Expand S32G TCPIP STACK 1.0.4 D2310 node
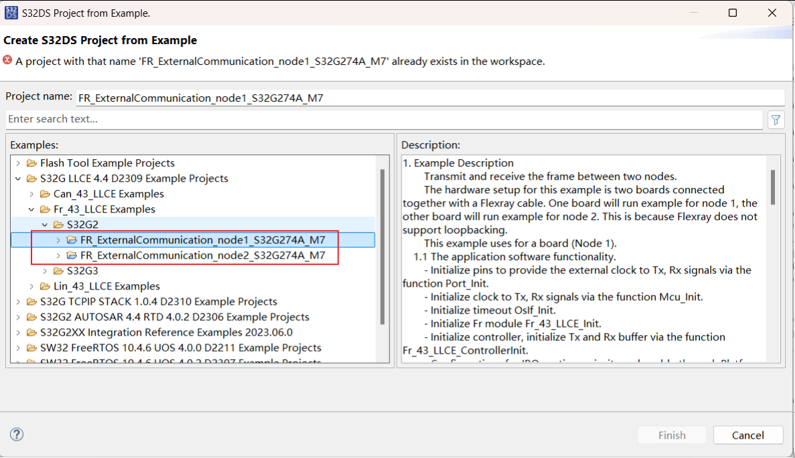The height and width of the screenshot is (458, 795). [x=18, y=302]
